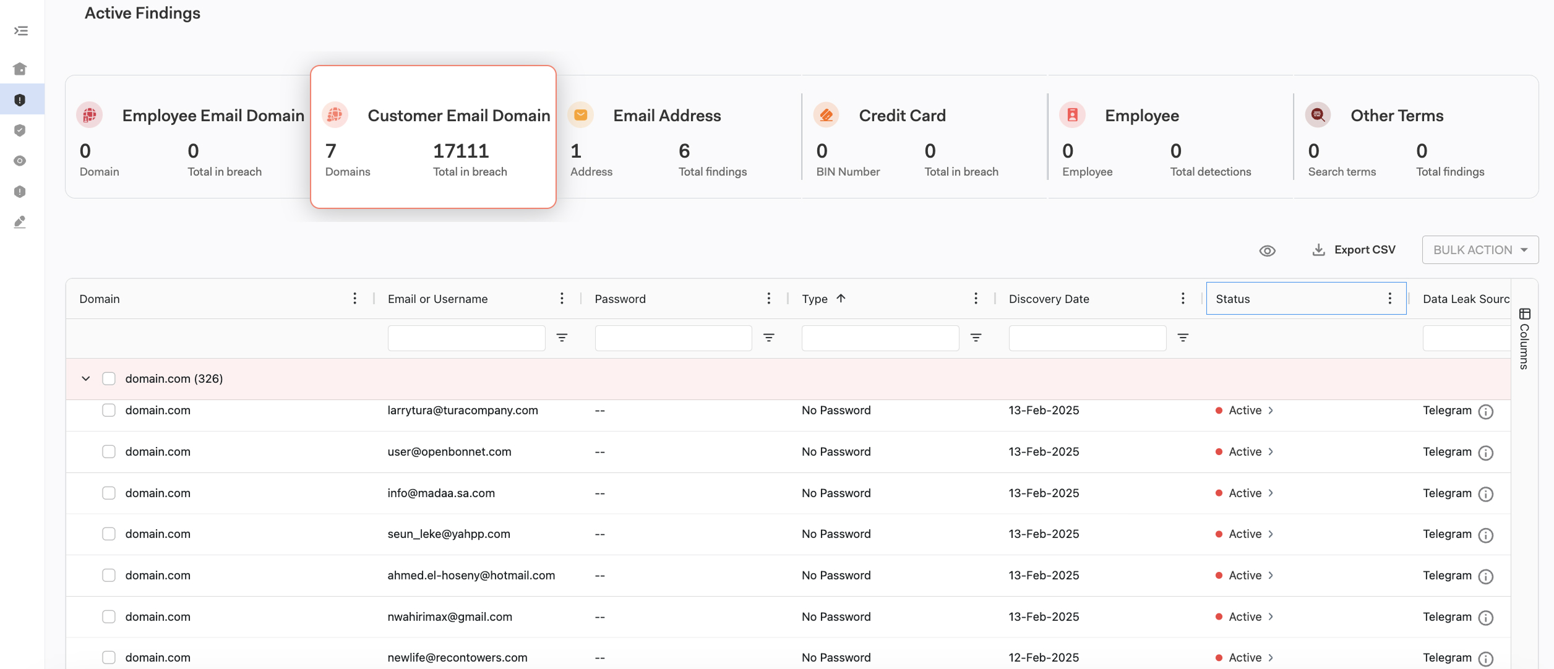The image size is (1554, 669).
Task: Click Export CSV button
Action: pyautogui.click(x=1354, y=250)
